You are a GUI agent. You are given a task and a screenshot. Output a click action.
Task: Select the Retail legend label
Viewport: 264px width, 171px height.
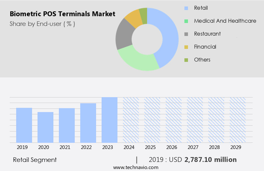coord(201,8)
